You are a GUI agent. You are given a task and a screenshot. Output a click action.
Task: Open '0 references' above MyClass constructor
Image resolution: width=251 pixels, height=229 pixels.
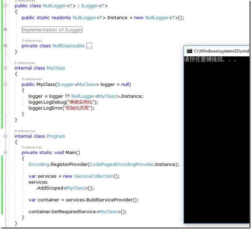[x=32, y=79]
